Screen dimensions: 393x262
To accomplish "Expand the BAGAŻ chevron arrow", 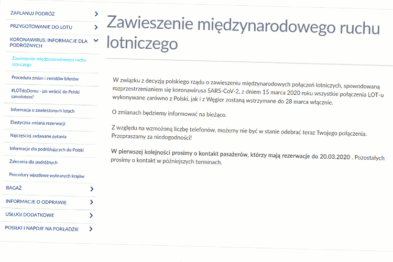I will pyautogui.click(x=92, y=189).
